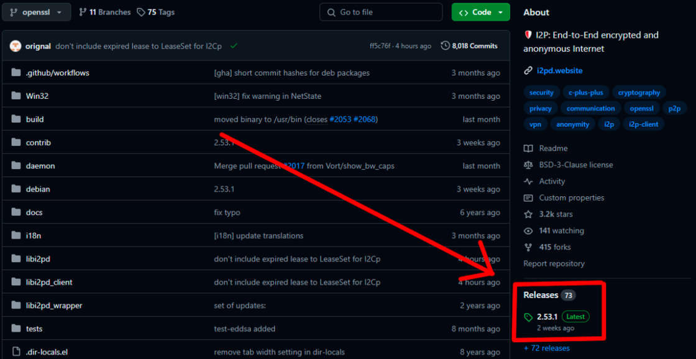Open the i2pd.website link
696x359 pixels.
561,71
